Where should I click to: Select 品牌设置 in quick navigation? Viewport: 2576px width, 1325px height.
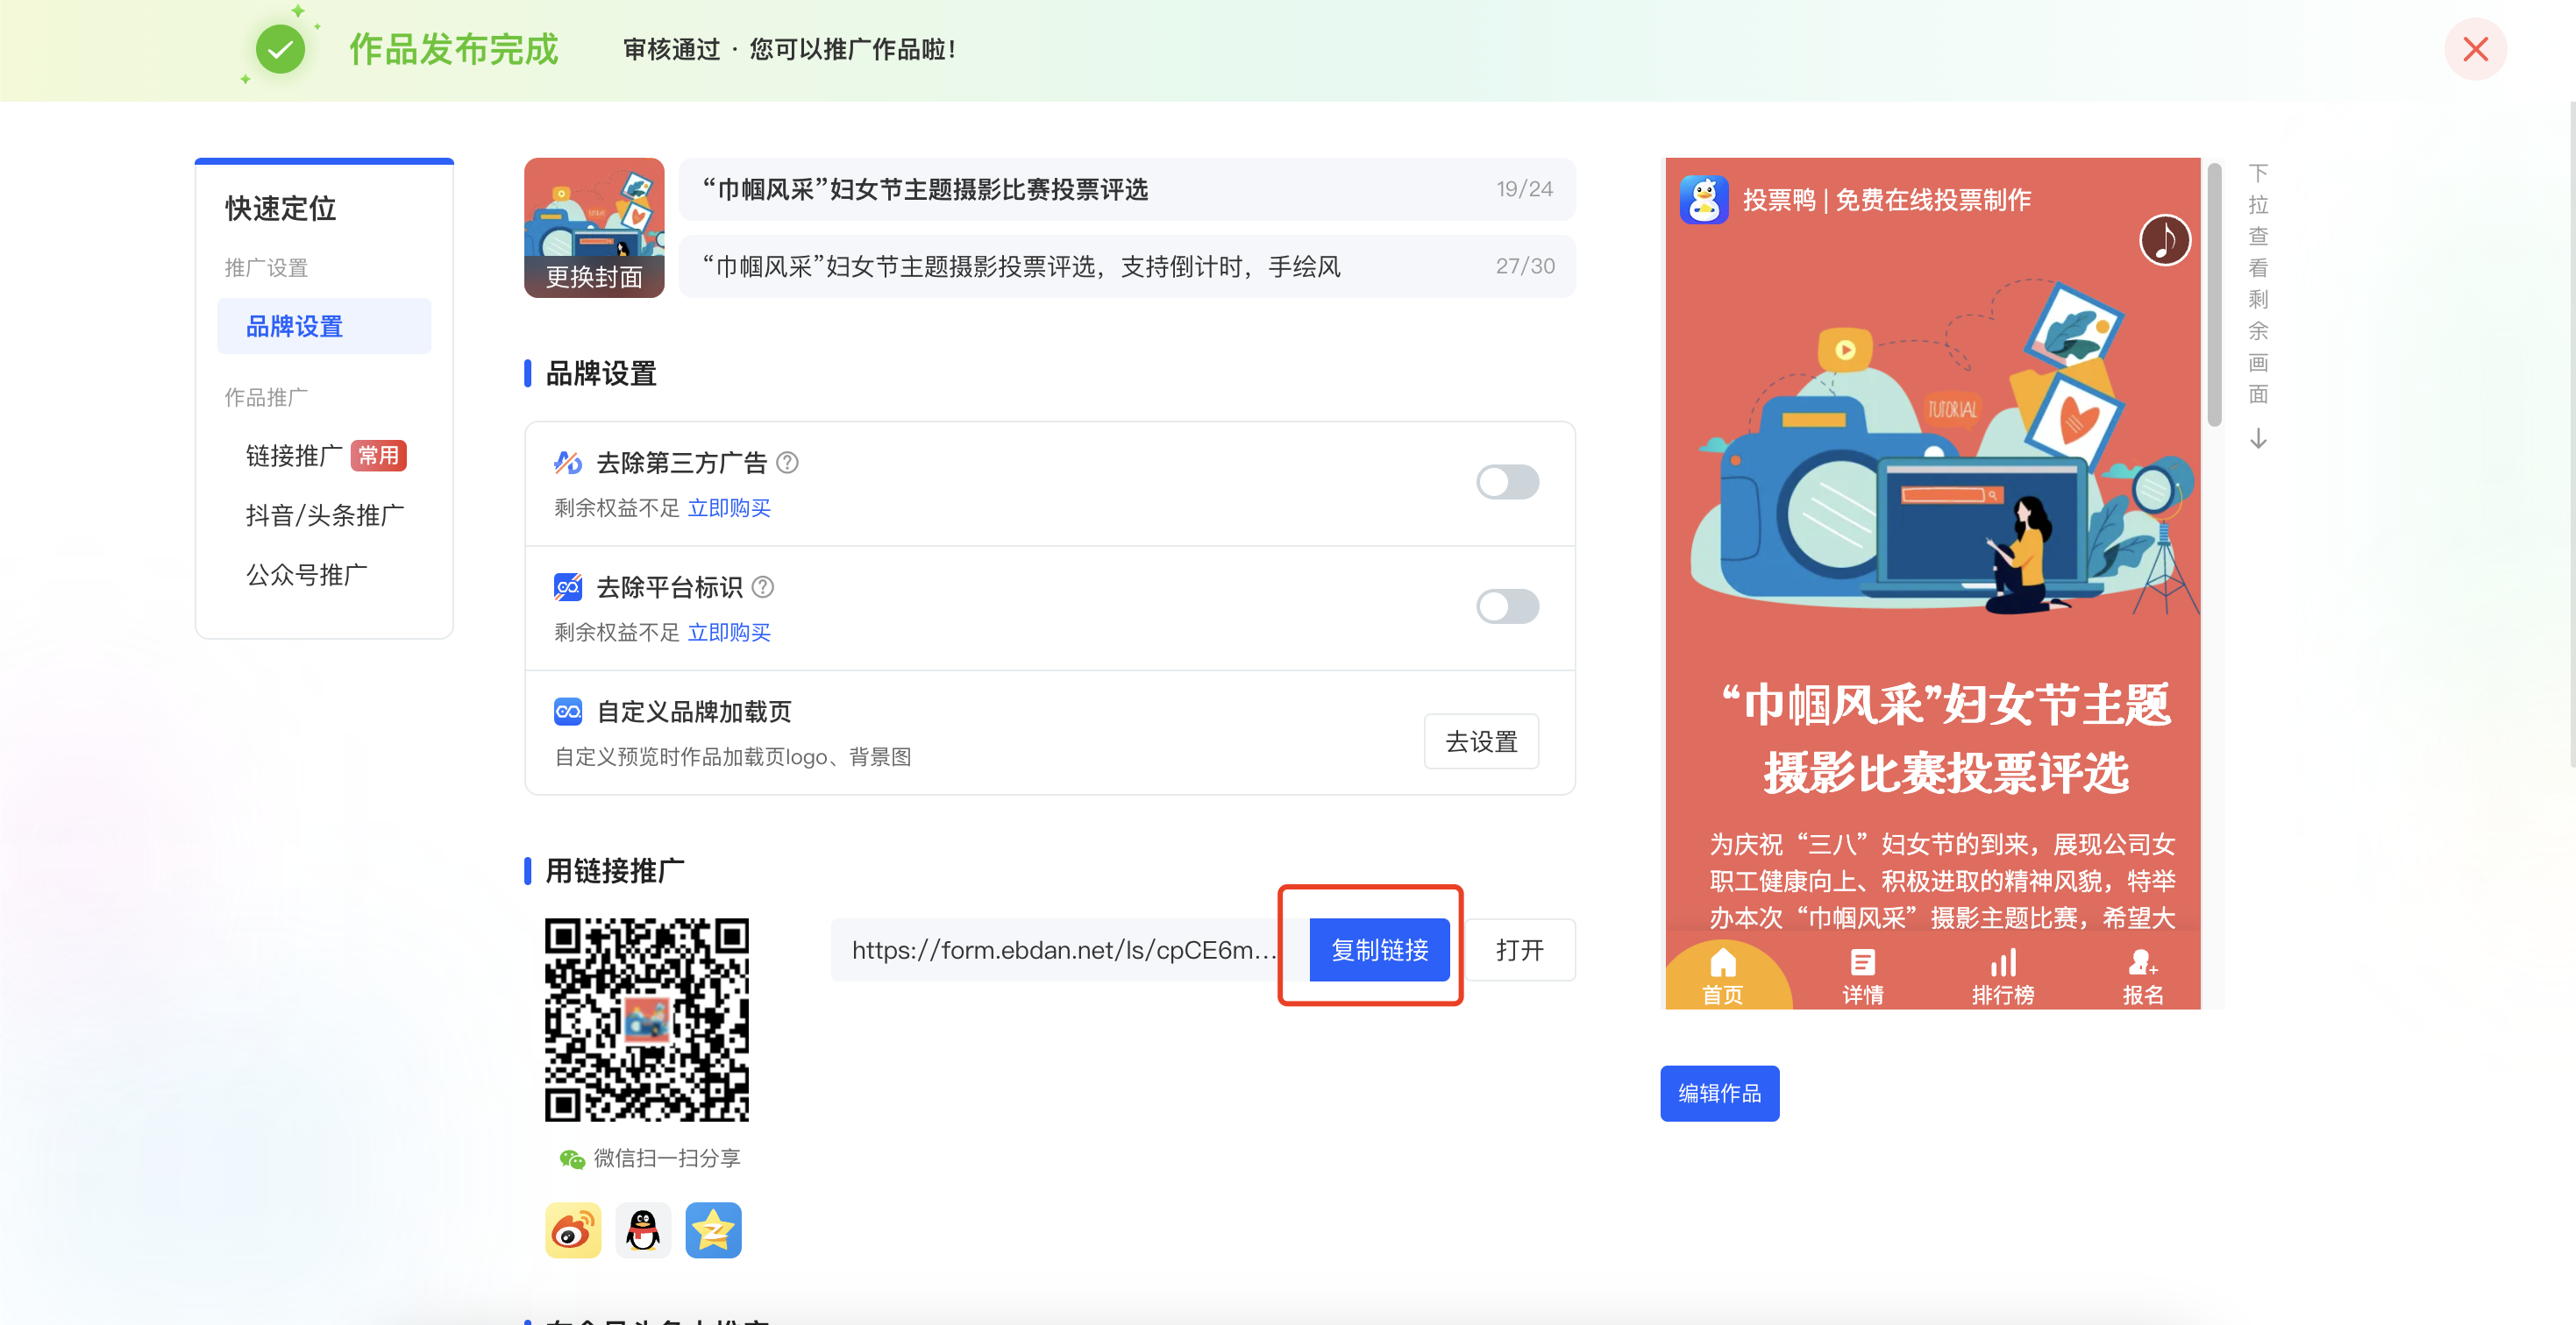324,327
